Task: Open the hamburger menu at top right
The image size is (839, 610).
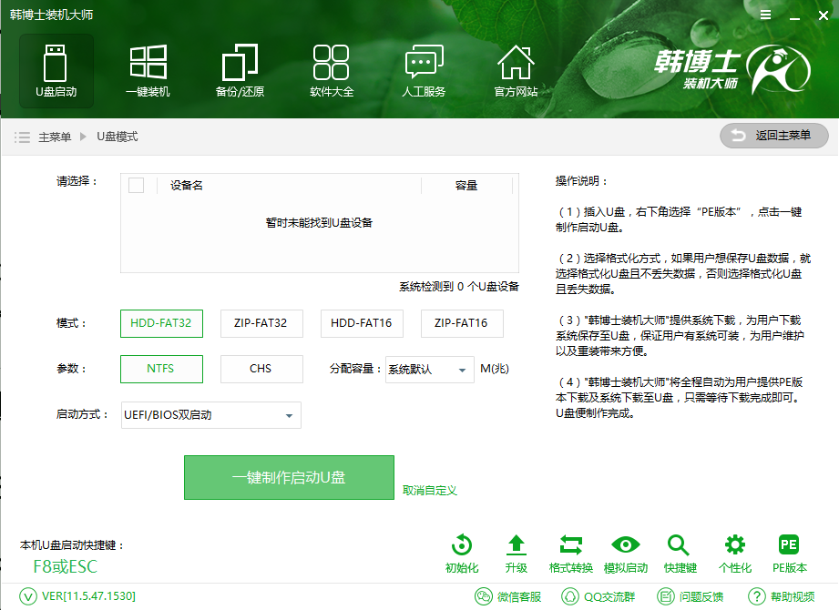Action: (764, 15)
